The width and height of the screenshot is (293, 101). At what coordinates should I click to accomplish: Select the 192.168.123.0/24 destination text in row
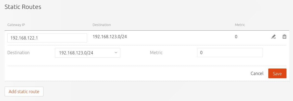click(110, 37)
